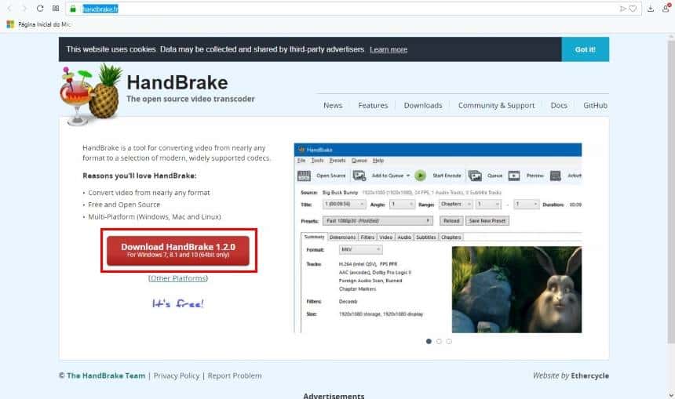The width and height of the screenshot is (675, 399).
Task: Click the browser reload icon
Action: [40, 9]
